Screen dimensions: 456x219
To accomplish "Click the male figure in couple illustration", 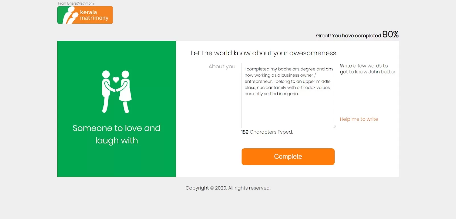I will coord(106,91).
